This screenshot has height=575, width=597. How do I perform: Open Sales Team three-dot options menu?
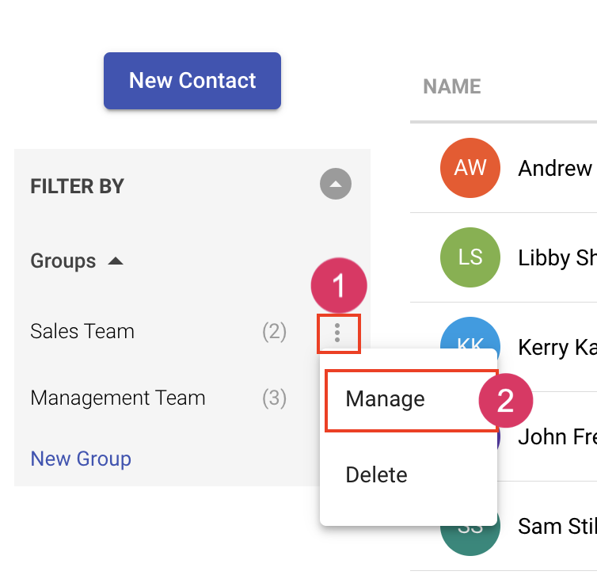point(338,333)
